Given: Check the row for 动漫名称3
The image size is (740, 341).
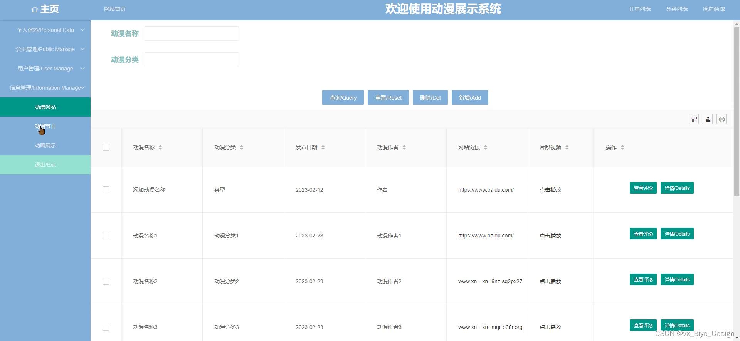Looking at the screenshot, I should point(106,327).
